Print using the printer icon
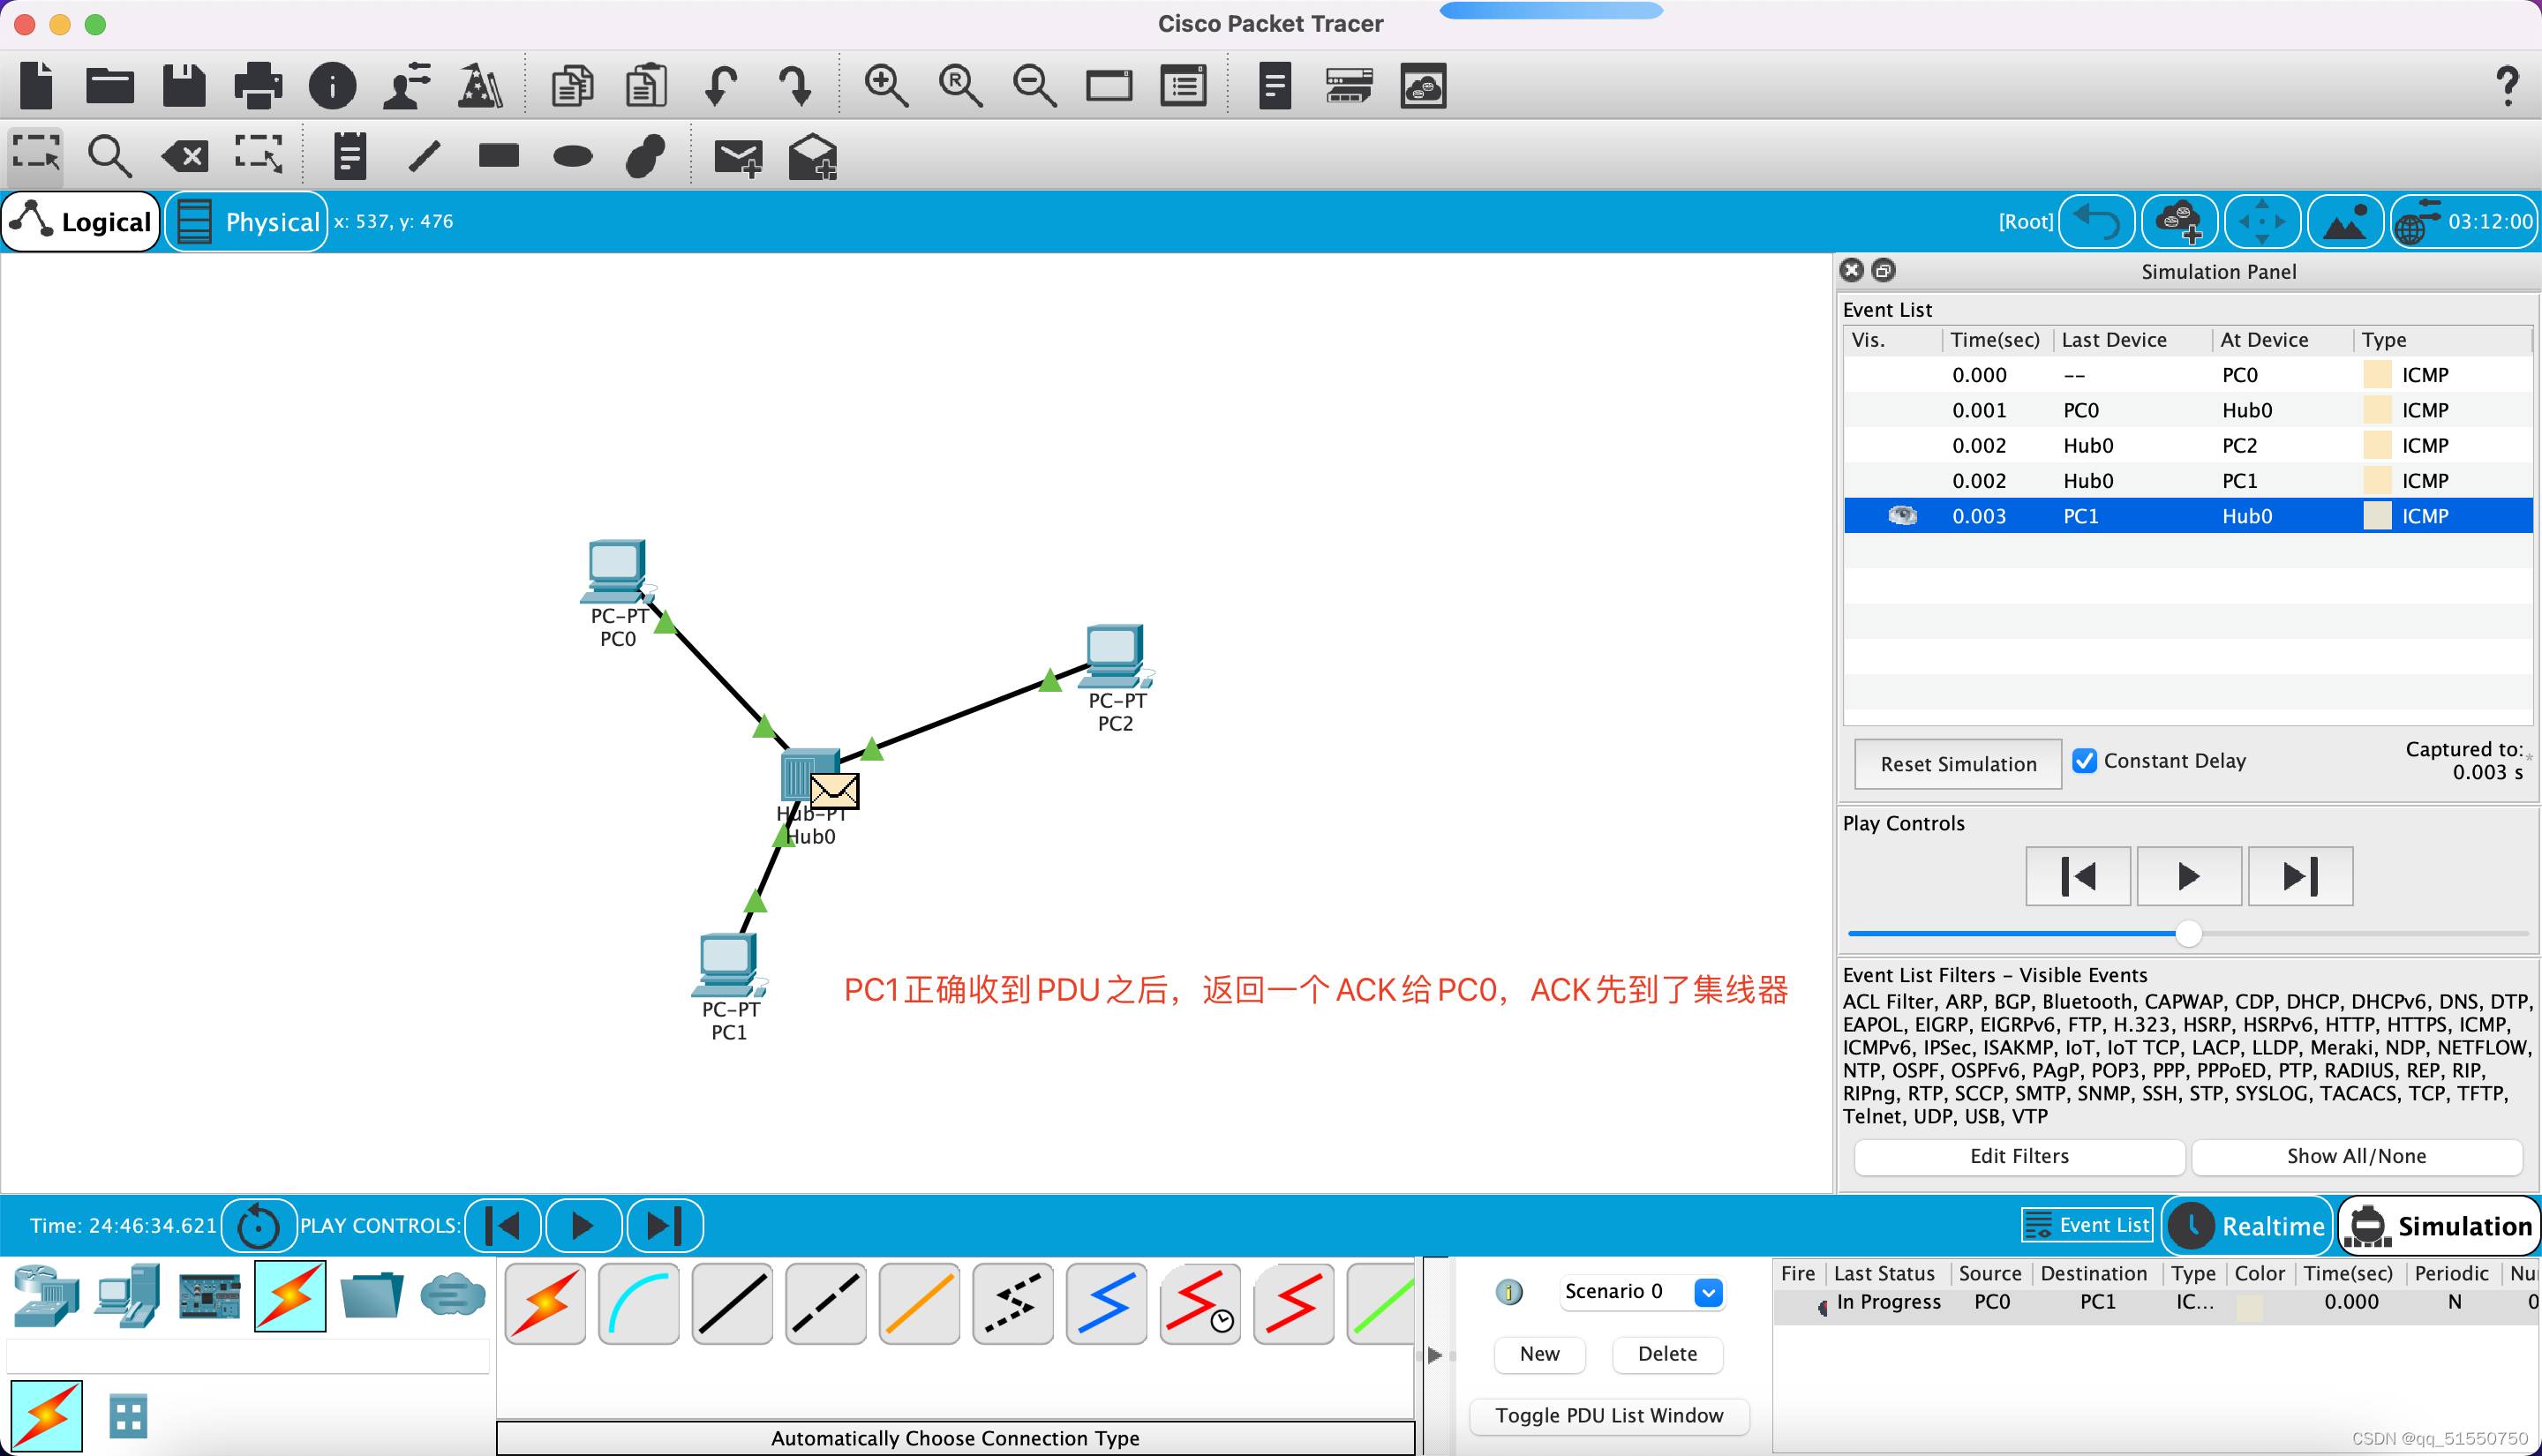 coord(258,85)
